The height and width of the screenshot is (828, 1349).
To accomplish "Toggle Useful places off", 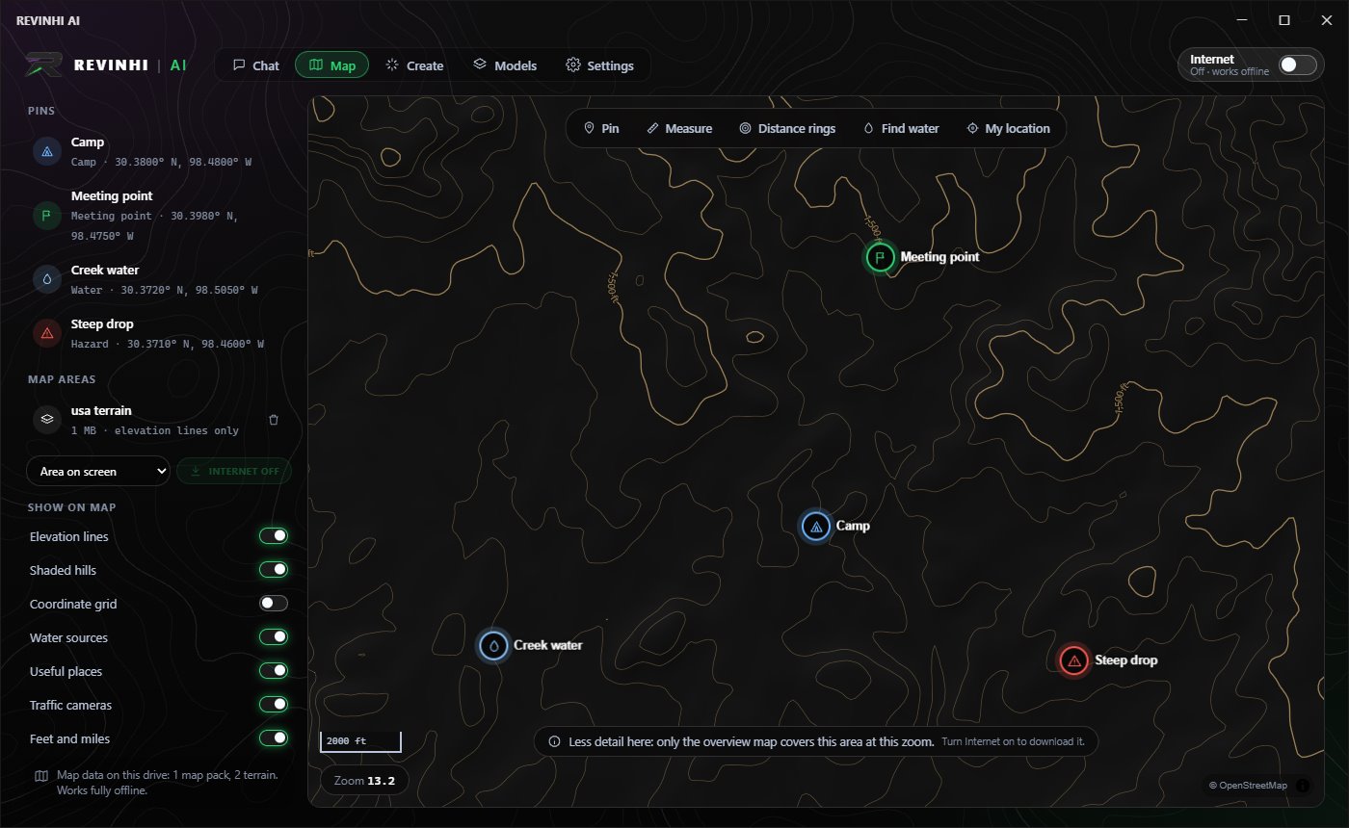I will coord(274,671).
